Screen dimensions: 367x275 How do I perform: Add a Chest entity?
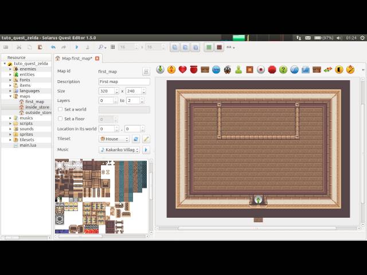point(205,69)
